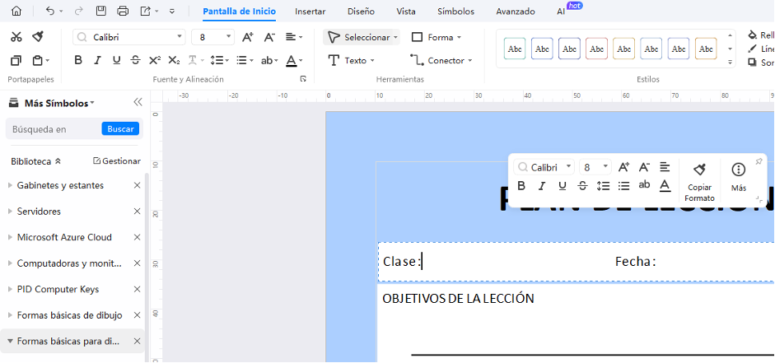The width and height of the screenshot is (775, 363).
Task: Click the Home icon in top bar
Action: pos(16,11)
